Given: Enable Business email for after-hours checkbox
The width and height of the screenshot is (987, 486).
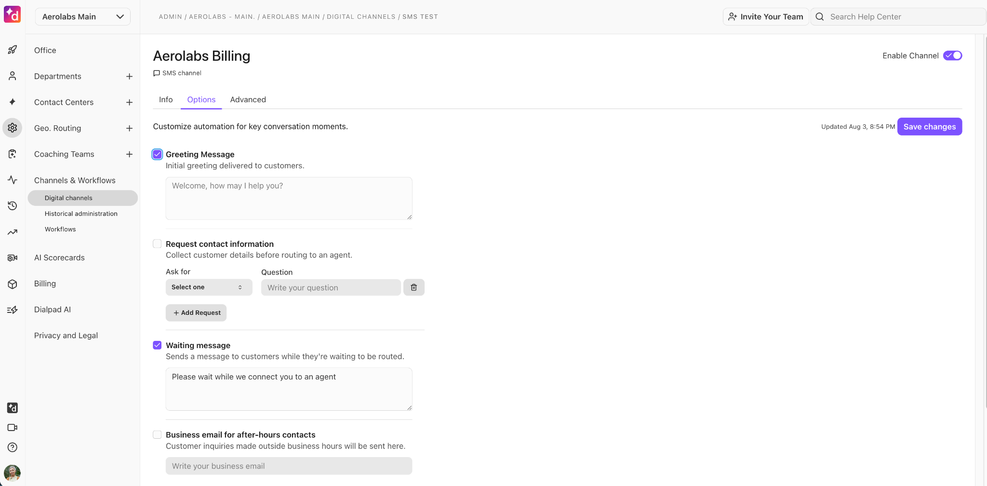Looking at the screenshot, I should coord(157,435).
